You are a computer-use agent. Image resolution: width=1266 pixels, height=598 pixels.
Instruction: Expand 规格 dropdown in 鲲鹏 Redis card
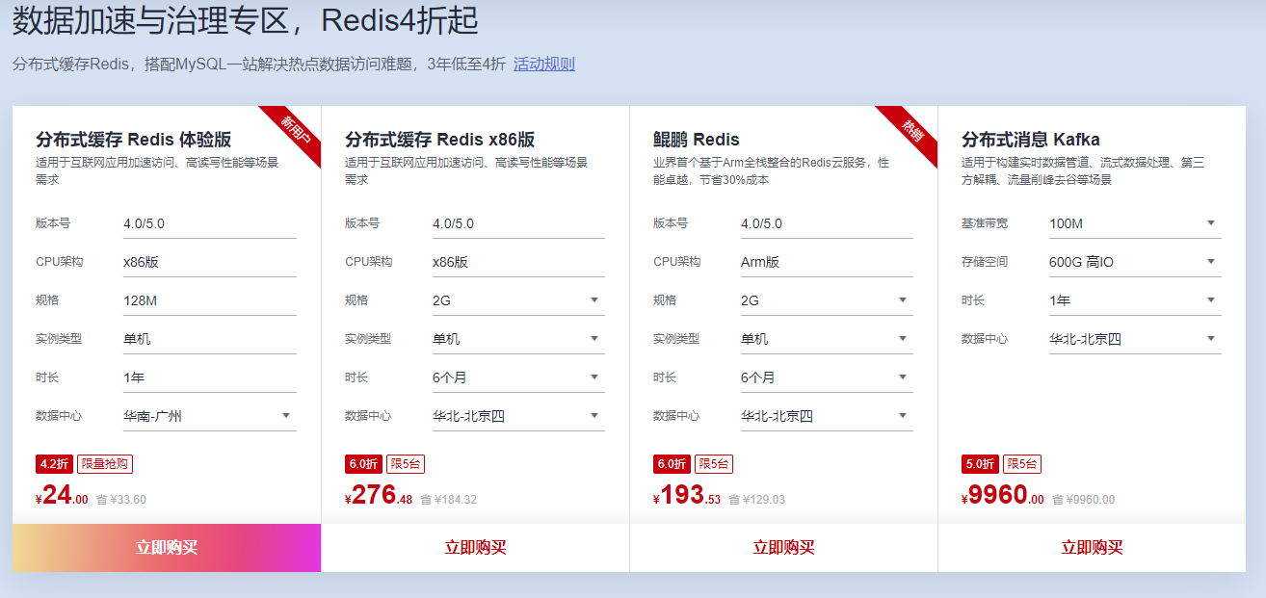827,300
